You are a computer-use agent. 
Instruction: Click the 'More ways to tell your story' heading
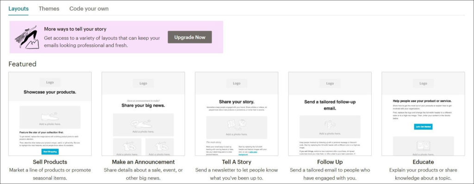point(75,29)
